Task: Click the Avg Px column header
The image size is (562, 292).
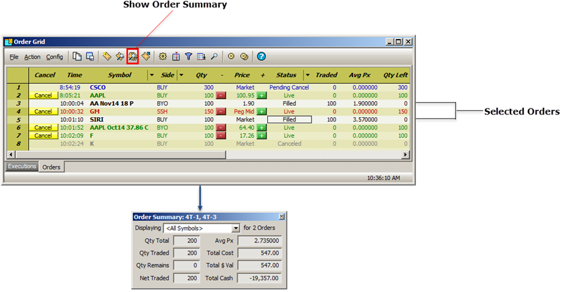Action: pyautogui.click(x=360, y=75)
